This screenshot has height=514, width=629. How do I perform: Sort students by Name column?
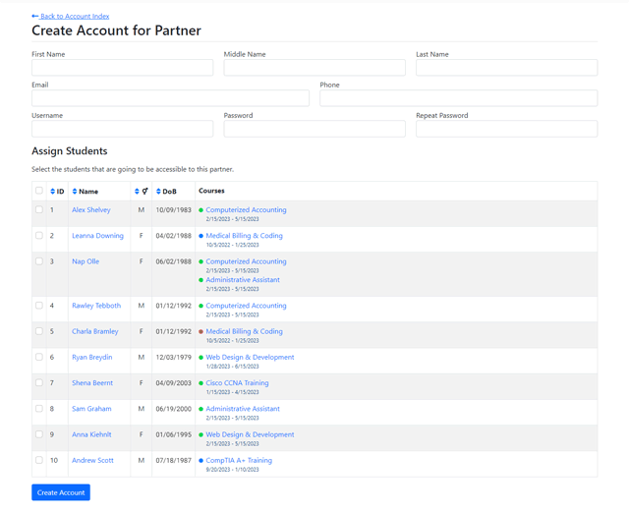(86, 192)
